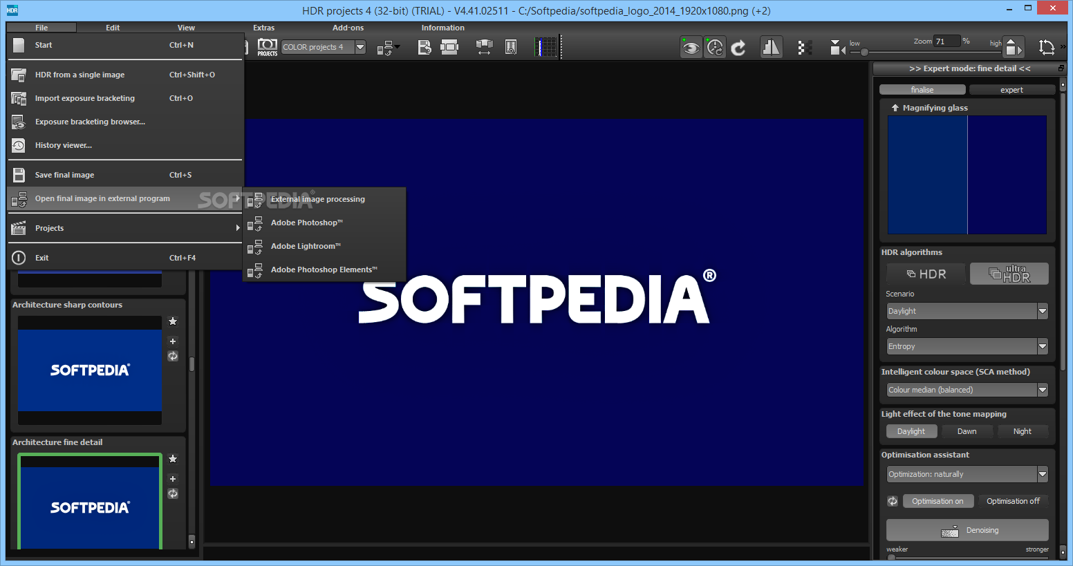The height and width of the screenshot is (566, 1073).
Task: Turn Optimisation off
Action: (x=1014, y=501)
